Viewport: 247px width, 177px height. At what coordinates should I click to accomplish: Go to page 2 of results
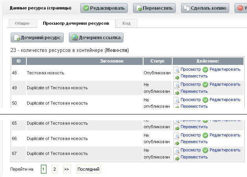pyautogui.click(x=55, y=169)
